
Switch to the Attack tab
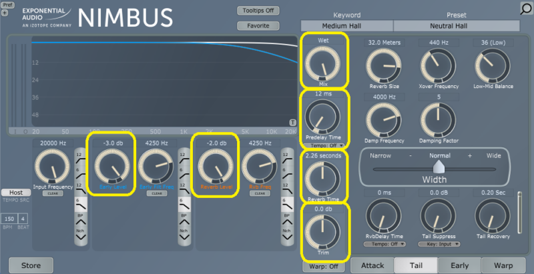(x=372, y=265)
